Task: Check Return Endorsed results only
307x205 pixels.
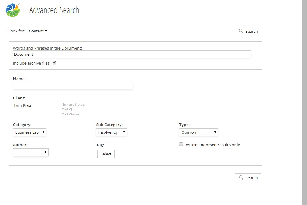Action: point(181,144)
